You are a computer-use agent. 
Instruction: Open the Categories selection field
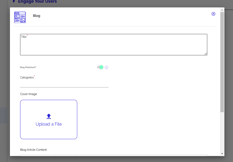click(x=64, y=84)
